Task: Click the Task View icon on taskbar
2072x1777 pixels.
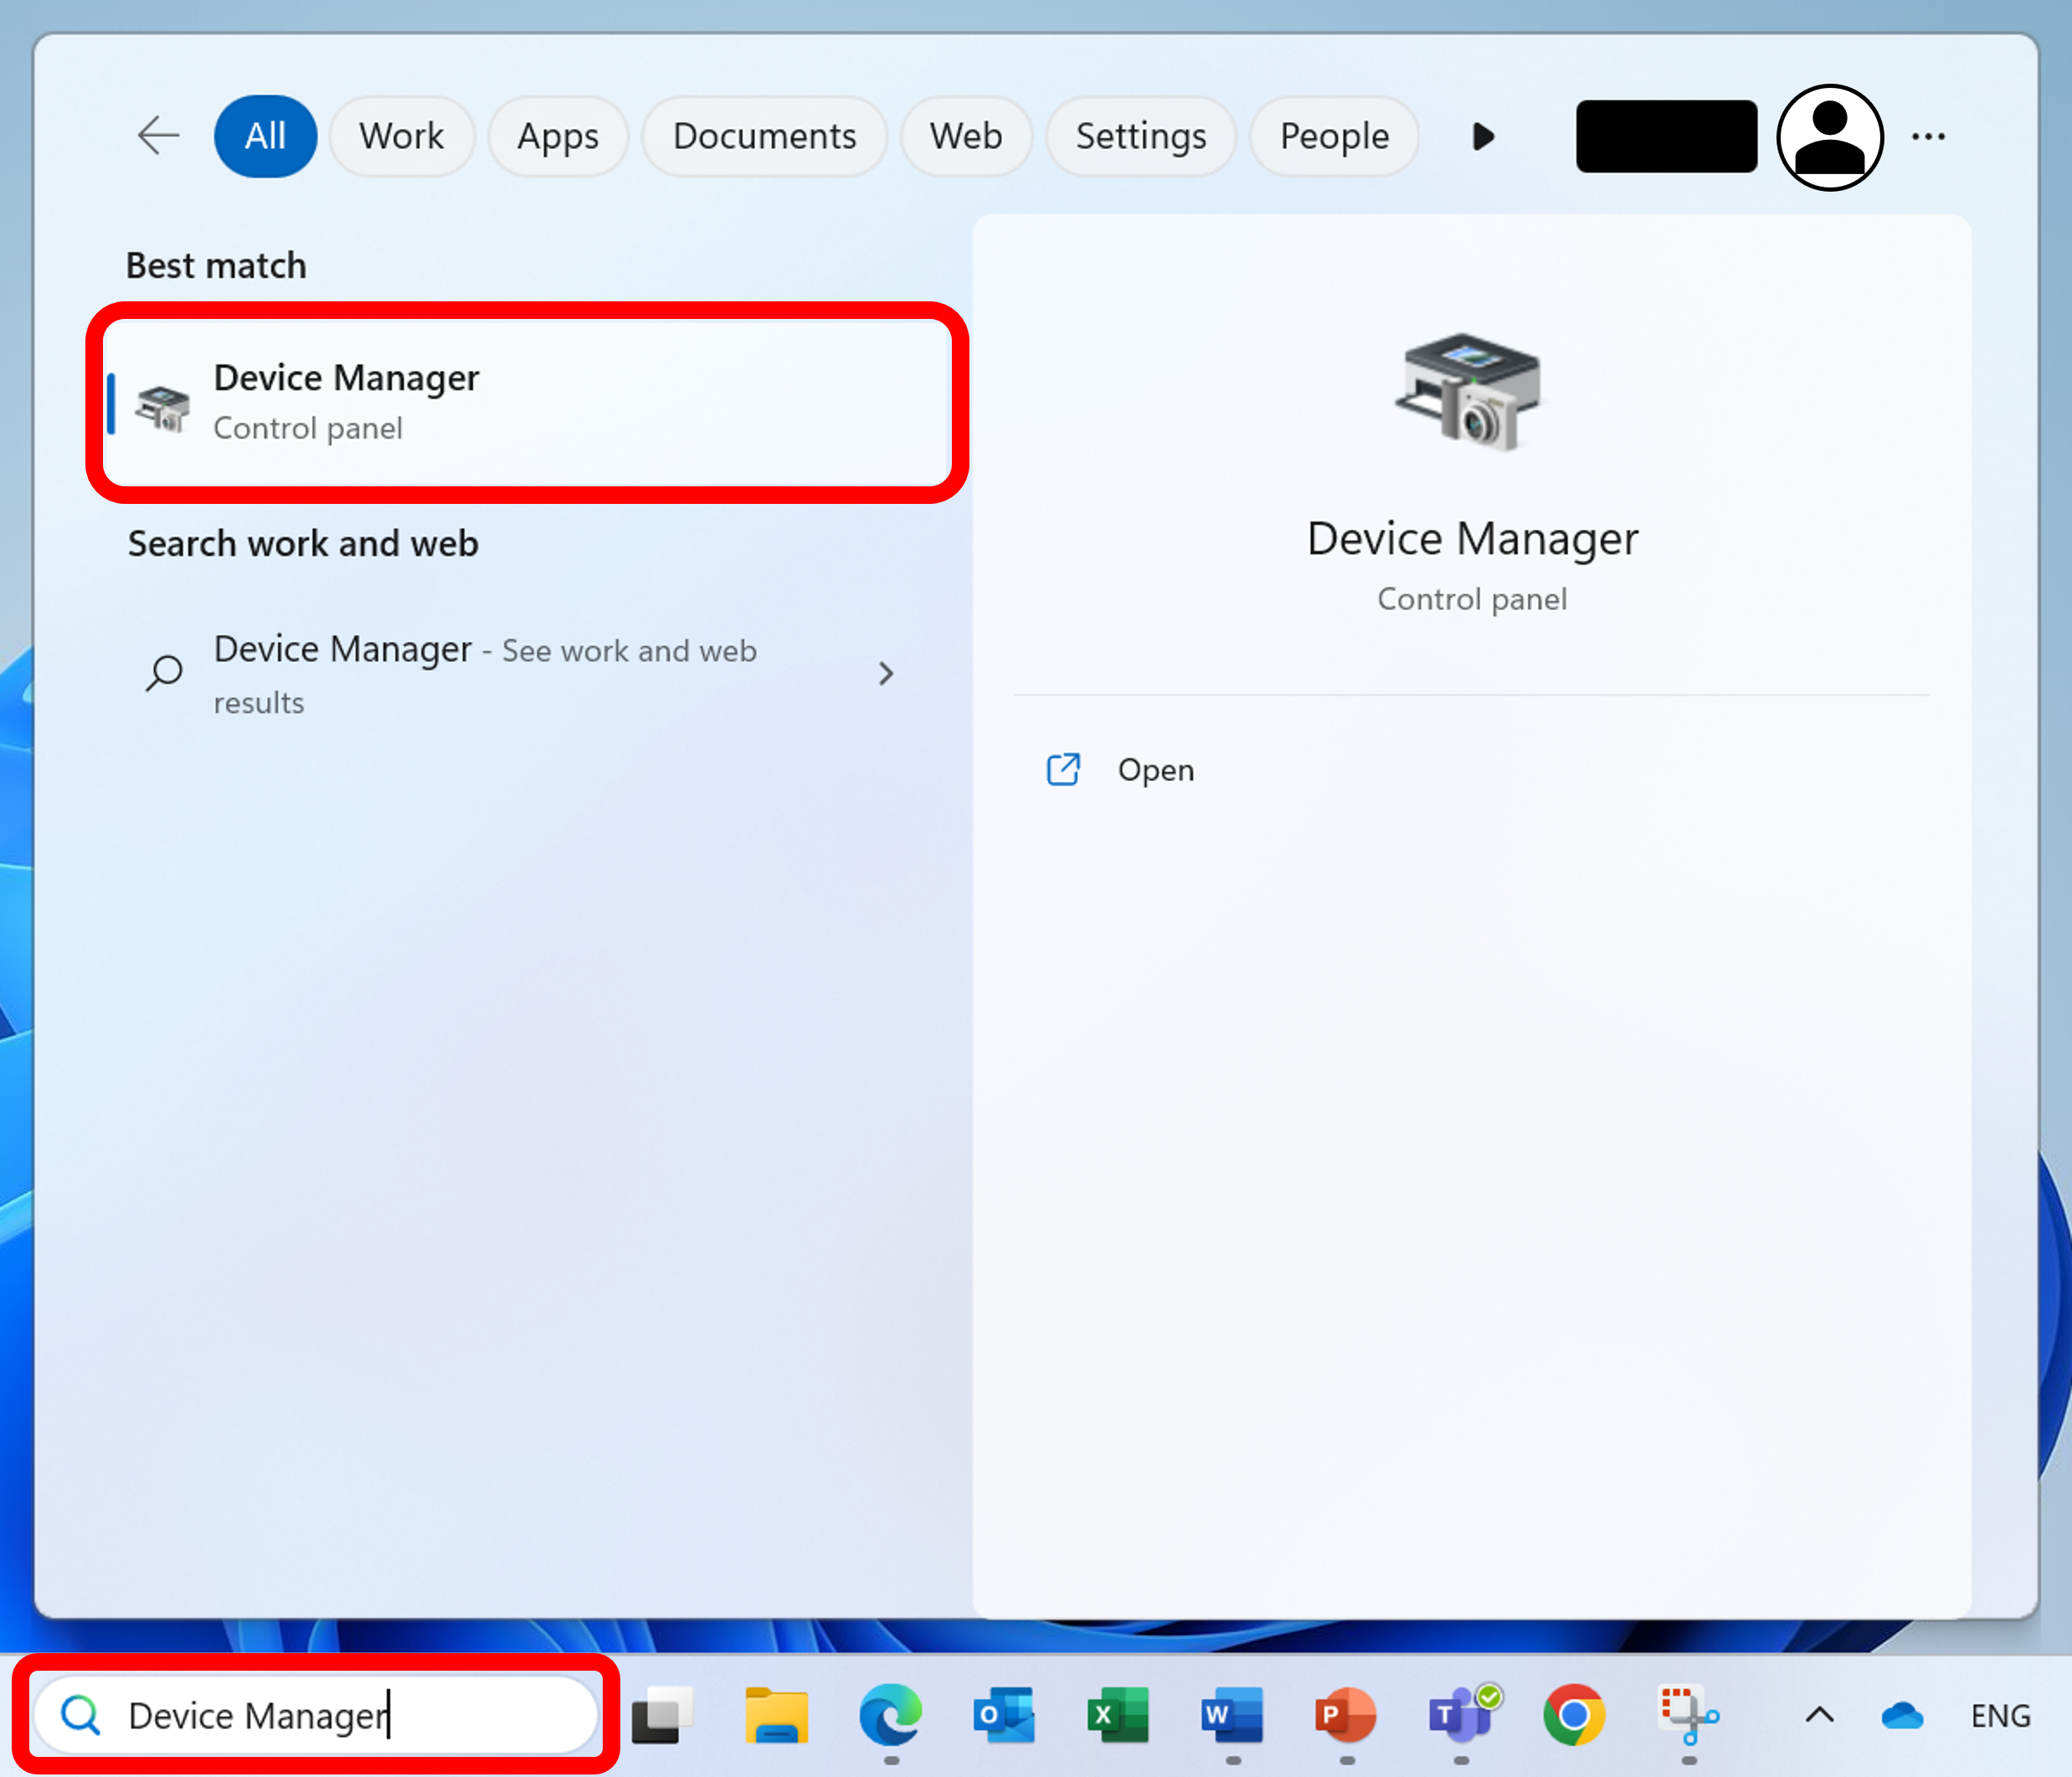Action: tap(662, 1715)
